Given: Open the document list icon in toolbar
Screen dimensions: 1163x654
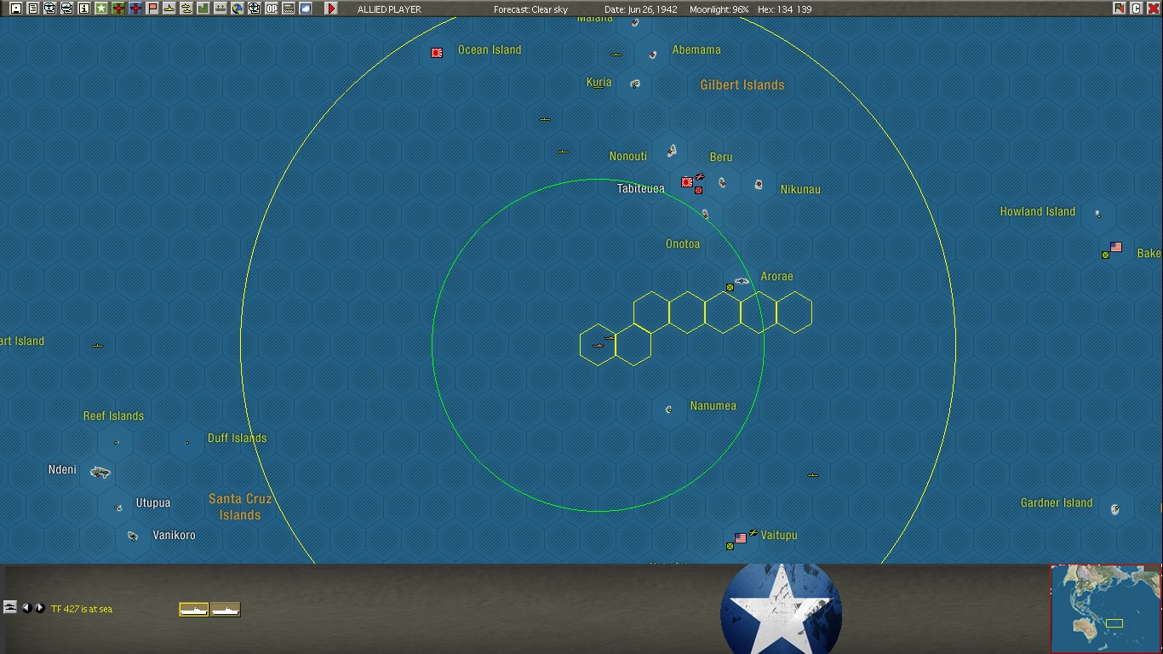Looking at the screenshot, I should (33, 9).
